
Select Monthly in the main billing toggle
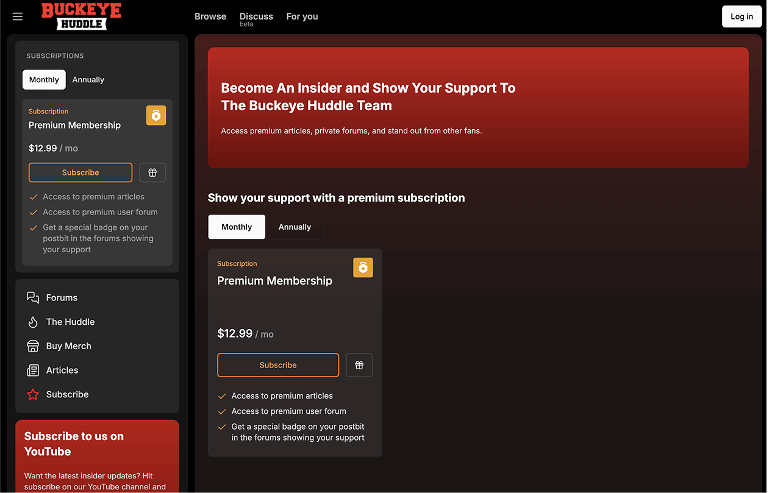(x=237, y=227)
